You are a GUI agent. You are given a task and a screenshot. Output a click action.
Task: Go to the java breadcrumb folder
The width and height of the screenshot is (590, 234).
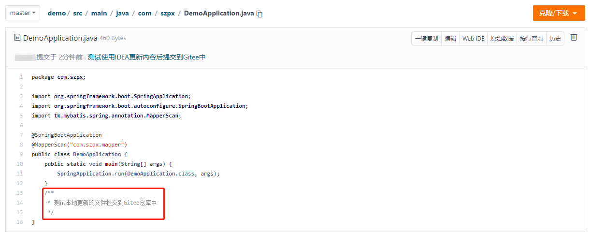[122, 14]
